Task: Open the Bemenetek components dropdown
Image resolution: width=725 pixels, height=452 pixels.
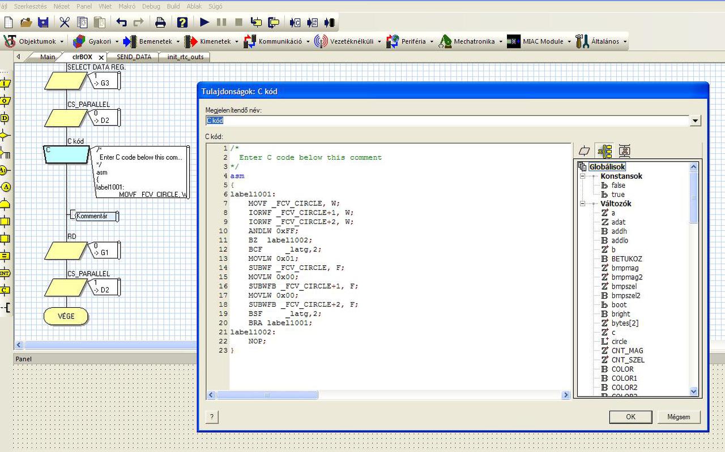Action: pos(155,41)
